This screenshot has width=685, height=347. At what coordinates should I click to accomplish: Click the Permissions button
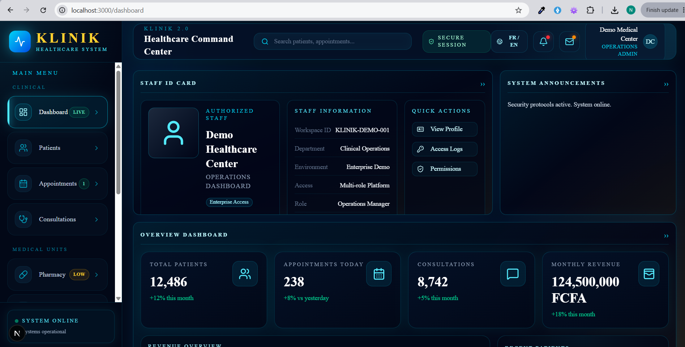point(445,169)
